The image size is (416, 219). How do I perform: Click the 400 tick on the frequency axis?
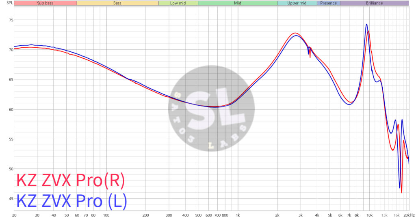[x=185, y=215]
